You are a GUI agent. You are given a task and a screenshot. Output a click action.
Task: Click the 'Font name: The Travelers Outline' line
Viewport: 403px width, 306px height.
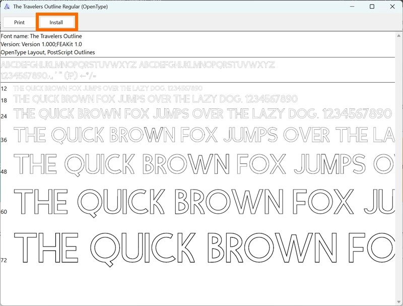(41, 36)
